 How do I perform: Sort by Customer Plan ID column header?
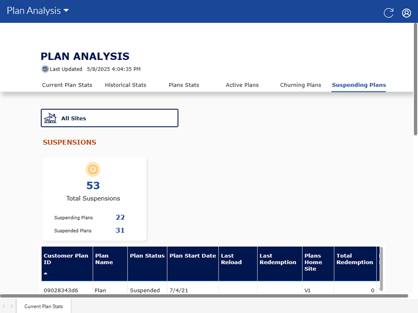[x=67, y=263]
